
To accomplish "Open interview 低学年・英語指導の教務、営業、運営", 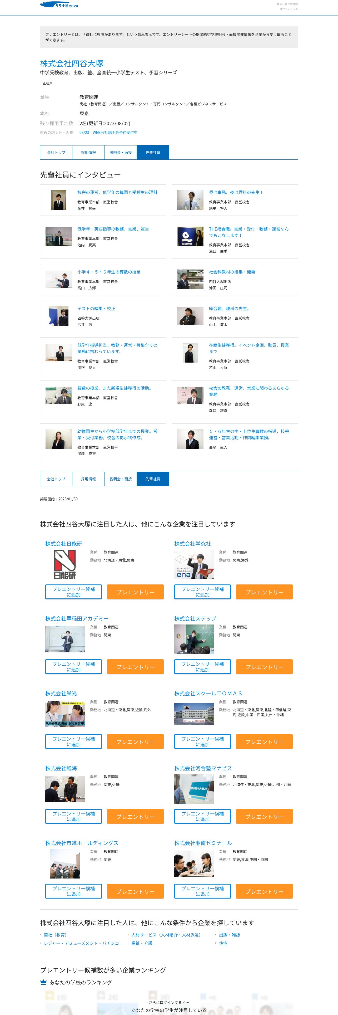I will pyautogui.click(x=113, y=229).
